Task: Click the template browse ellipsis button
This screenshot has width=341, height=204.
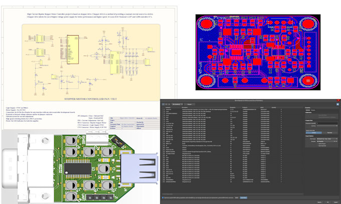Action: (336, 141)
